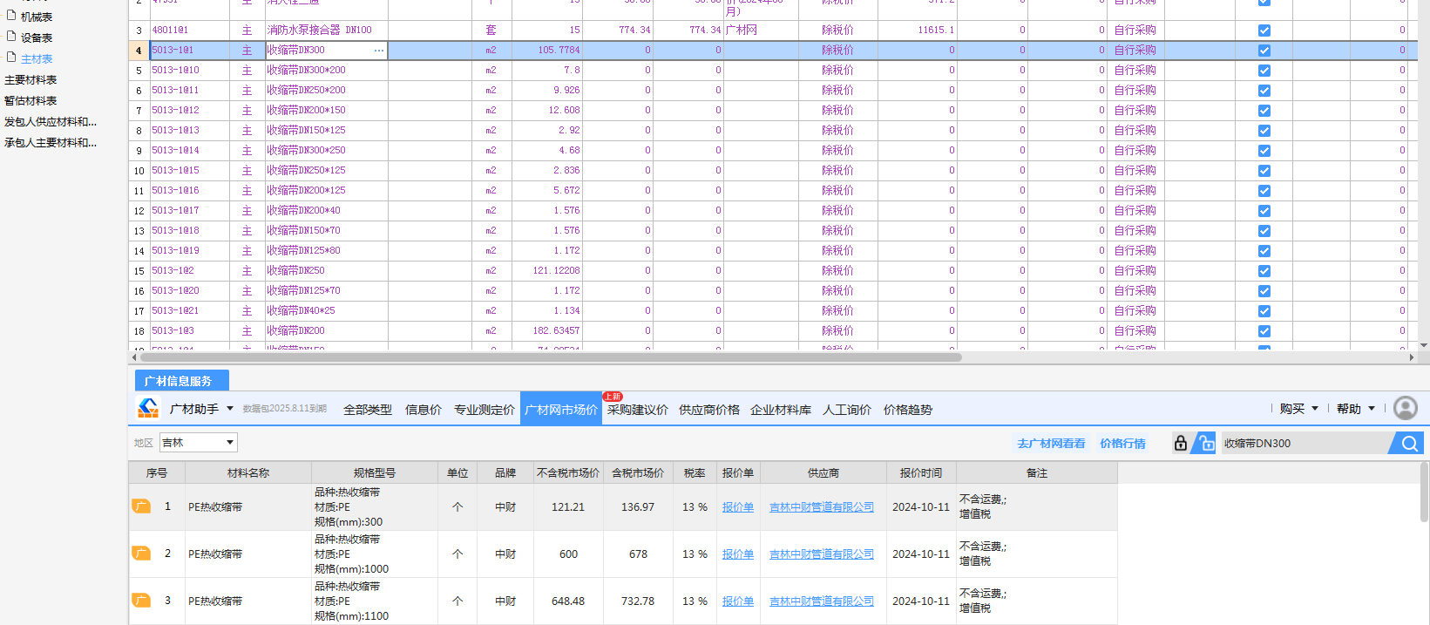
Task: Click the closed lock icon
Action: coord(1180,443)
